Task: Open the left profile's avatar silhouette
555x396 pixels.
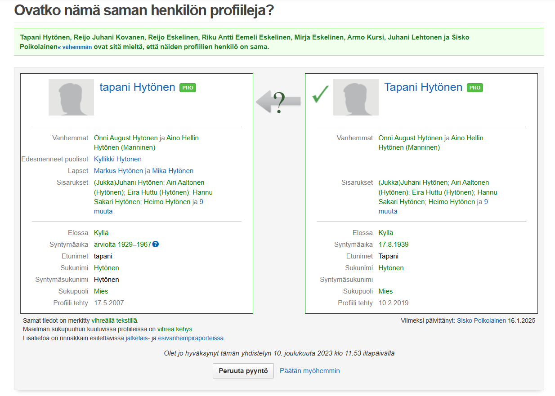Action: click(x=71, y=98)
